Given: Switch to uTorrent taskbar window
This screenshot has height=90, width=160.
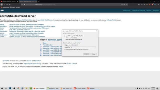Looking at the screenshot, I should 53,88.
